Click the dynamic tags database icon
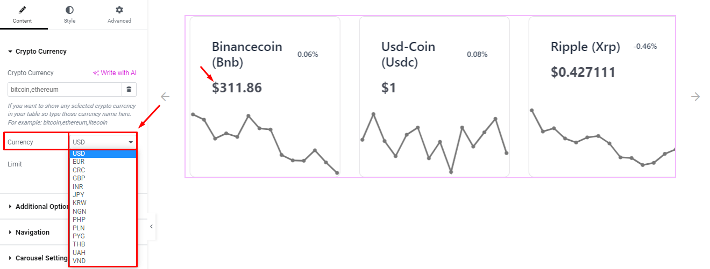Viewport: 710px width, 269px height. [129, 89]
